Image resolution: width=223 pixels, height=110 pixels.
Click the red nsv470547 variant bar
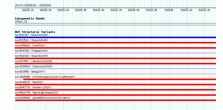coord(115,64)
